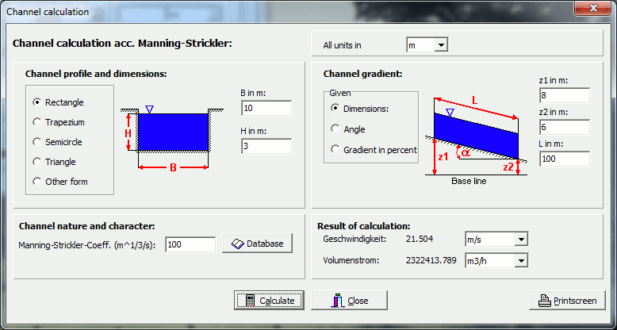Edit the Manning-Strickler coefficient field
617x330 pixels.
[190, 244]
